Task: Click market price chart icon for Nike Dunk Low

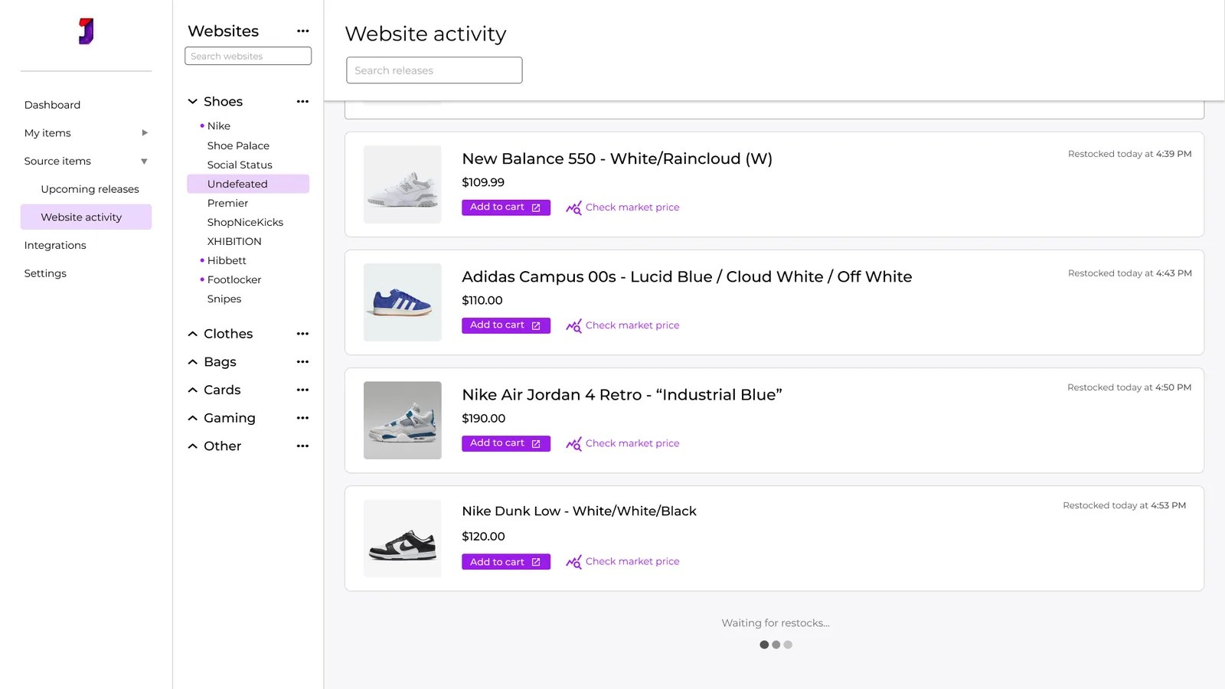Action: pyautogui.click(x=573, y=562)
